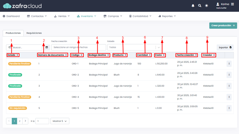This screenshot has height=134, width=239.
Task: Sort table by Costo column
Action: pyautogui.click(x=160, y=55)
